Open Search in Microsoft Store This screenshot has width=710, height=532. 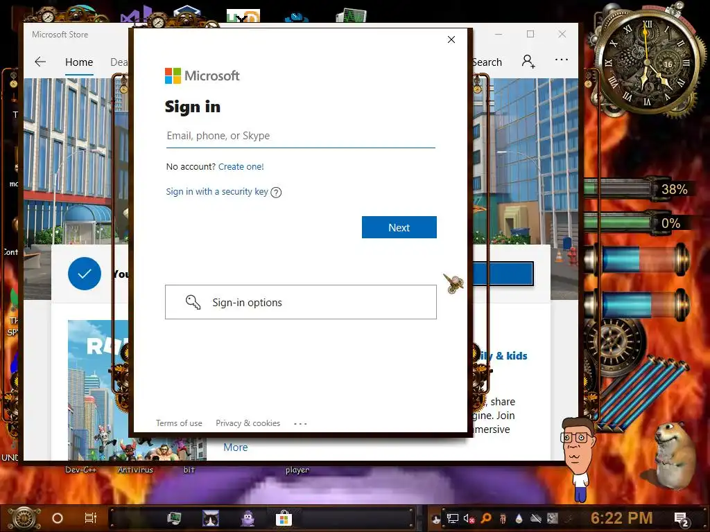coord(487,62)
